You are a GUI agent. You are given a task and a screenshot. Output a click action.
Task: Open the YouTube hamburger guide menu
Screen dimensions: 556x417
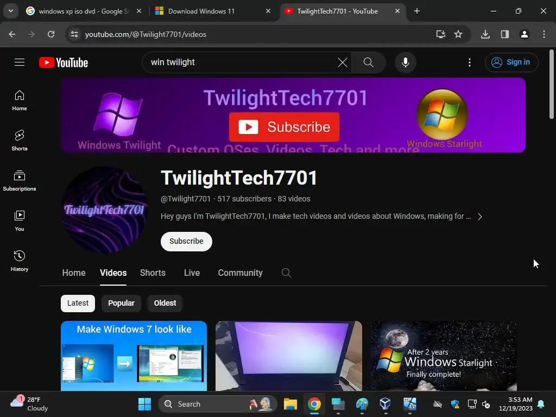pos(20,62)
